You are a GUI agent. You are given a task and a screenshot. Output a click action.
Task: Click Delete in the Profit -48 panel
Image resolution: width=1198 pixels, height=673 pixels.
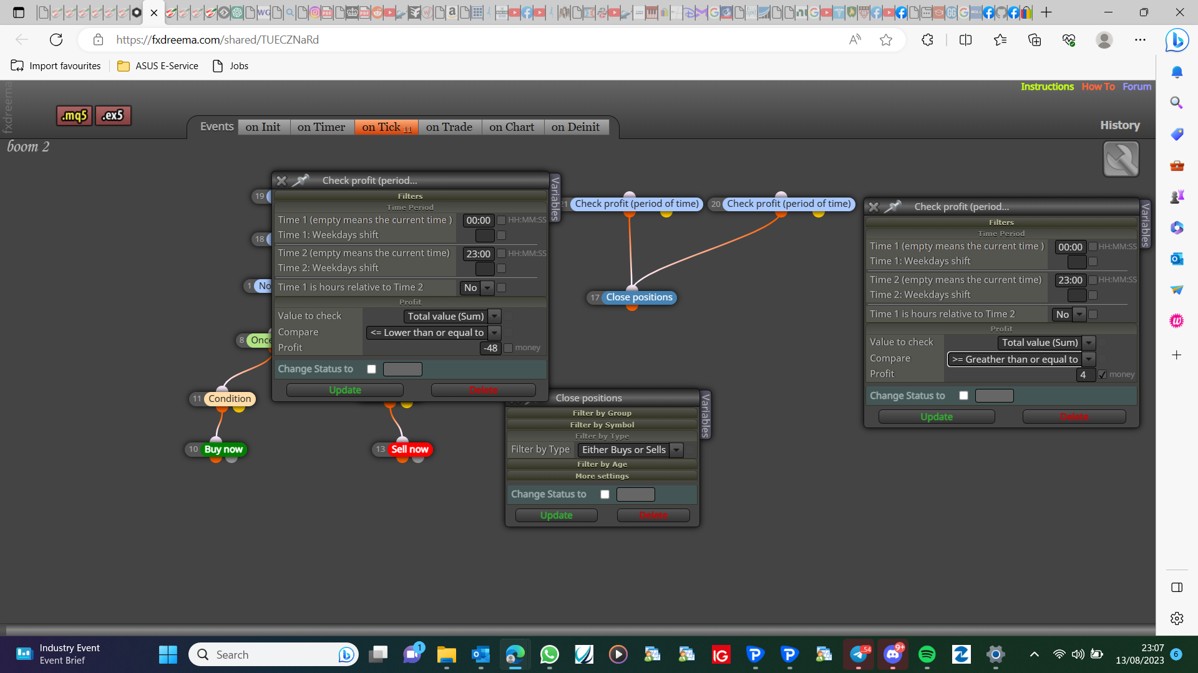tap(484, 390)
